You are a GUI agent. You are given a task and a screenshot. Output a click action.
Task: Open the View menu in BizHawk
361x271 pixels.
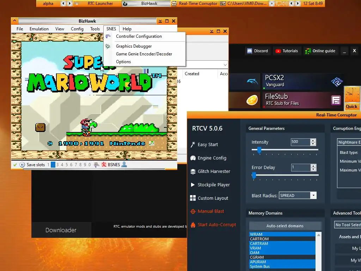(x=60, y=29)
